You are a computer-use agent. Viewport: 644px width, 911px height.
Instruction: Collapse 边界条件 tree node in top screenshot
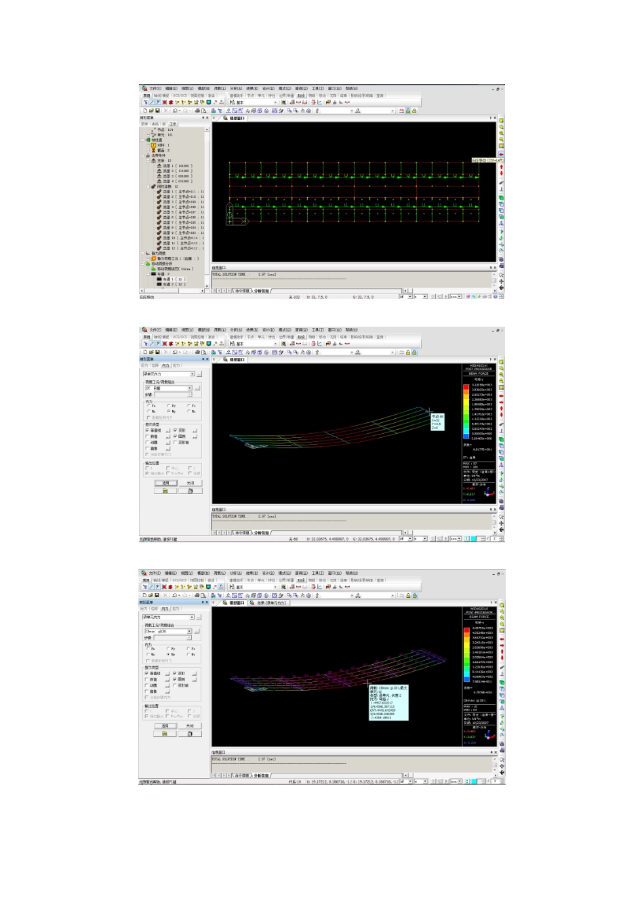pyautogui.click(x=144, y=155)
